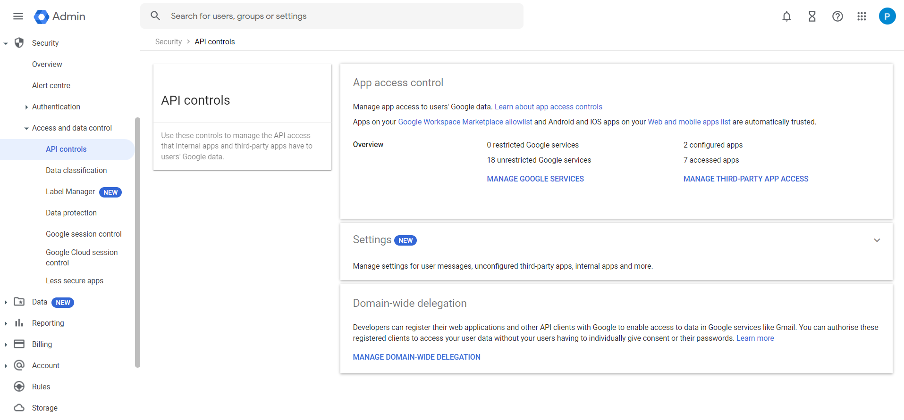The width and height of the screenshot is (904, 420).
Task: Open the account profile avatar
Action: 887,16
